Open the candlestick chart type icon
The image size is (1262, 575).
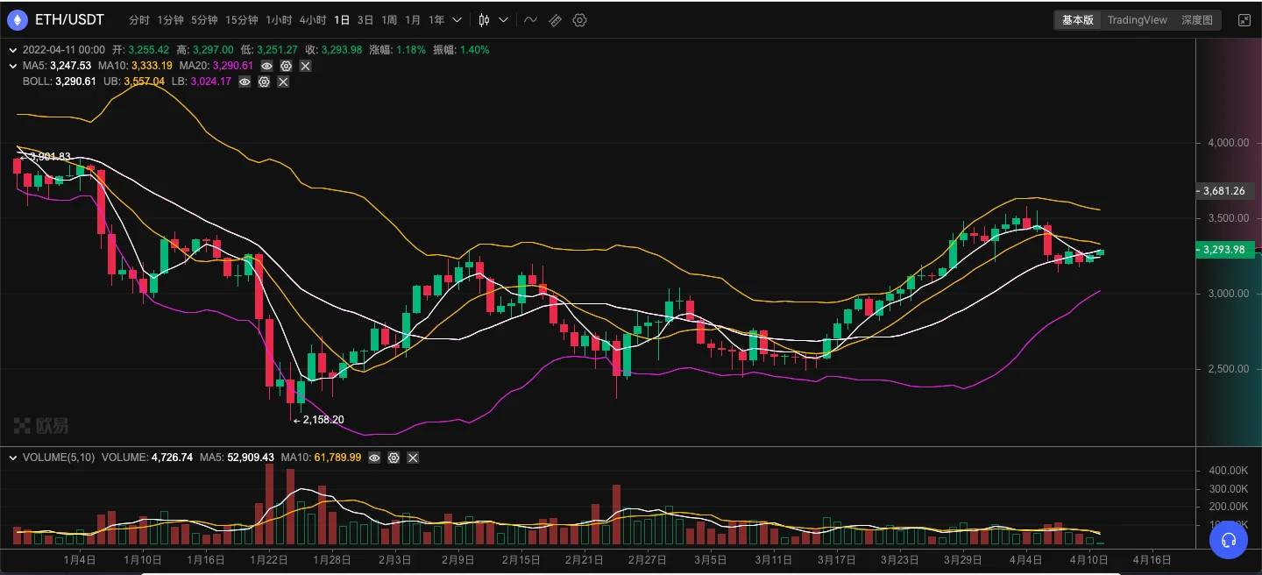click(x=483, y=20)
